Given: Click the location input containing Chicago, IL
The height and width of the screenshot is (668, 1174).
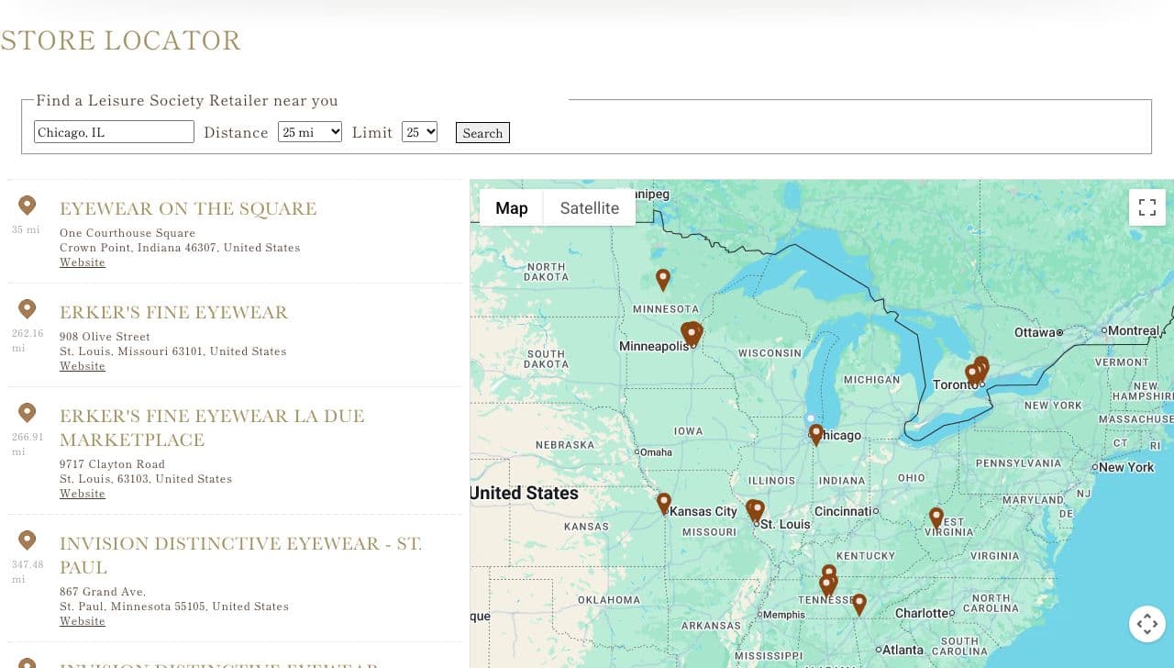Looking at the screenshot, I should click(114, 132).
